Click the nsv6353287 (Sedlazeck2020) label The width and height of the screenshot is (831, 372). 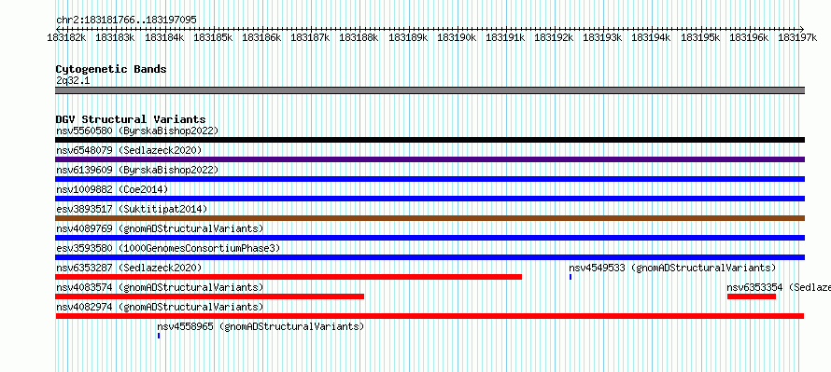[129, 268]
